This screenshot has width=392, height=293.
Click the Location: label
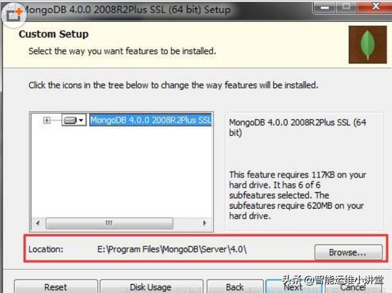(x=46, y=249)
